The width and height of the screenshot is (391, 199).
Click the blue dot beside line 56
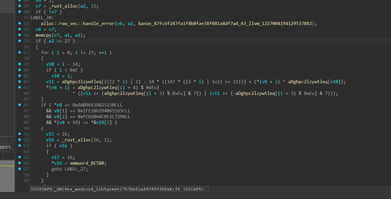pyautogui.click(x=20, y=163)
